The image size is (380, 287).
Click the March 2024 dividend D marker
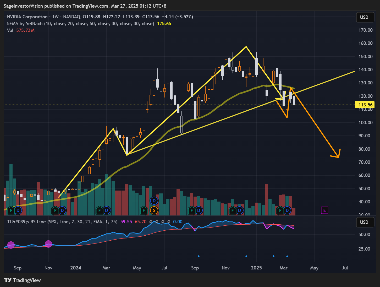point(107,210)
